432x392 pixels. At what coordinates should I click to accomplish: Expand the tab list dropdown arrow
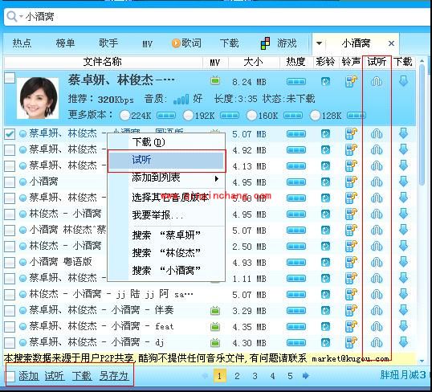coord(319,43)
